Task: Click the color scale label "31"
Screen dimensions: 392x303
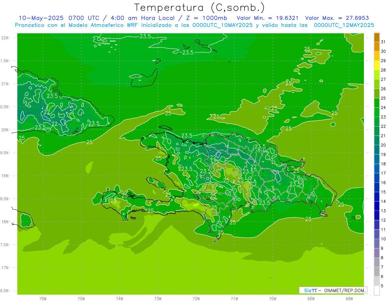Action: (x=384, y=42)
